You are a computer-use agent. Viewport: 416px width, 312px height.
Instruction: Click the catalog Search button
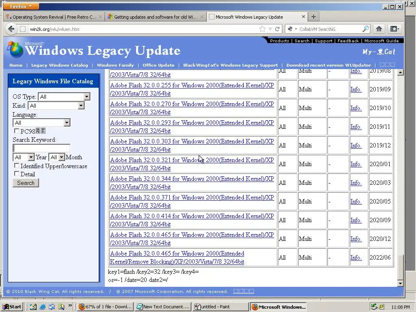(26, 183)
